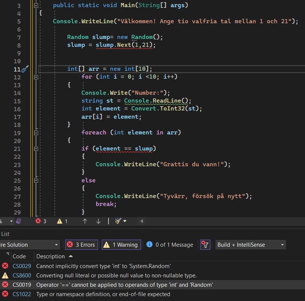305x301 pixels.
Task: Select the CS1022 end-of-file expected error row
Action: tap(103, 294)
